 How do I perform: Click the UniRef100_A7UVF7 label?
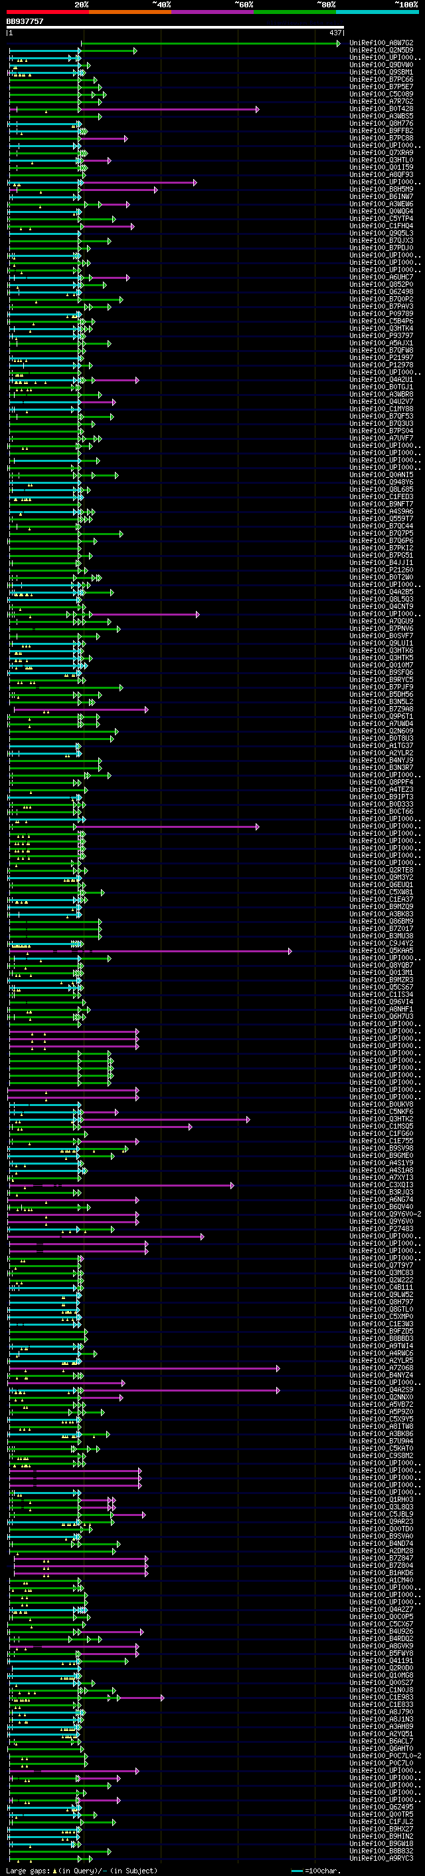coord(381,438)
